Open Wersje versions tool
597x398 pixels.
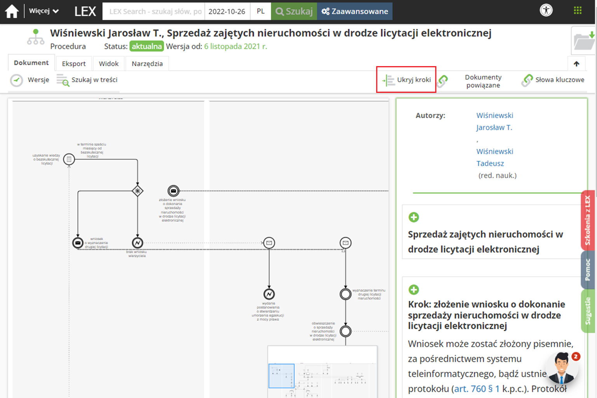[x=30, y=80]
